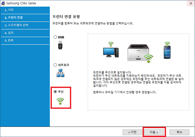Select the USB radio button

[55, 37]
